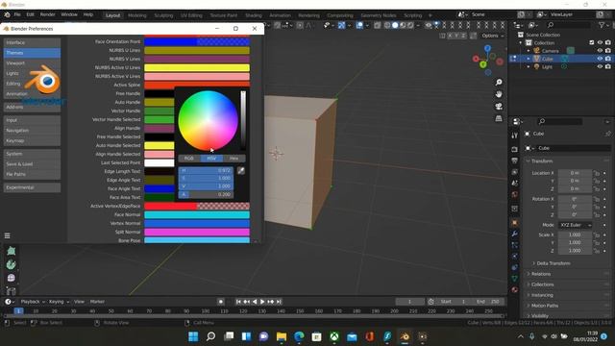
Task: Toggle camera view icon in viewport
Action: 499,107
